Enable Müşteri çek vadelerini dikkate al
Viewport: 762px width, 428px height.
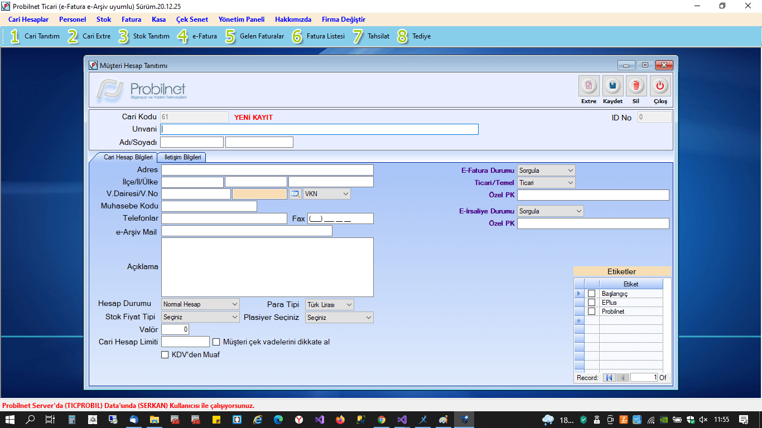(216, 342)
